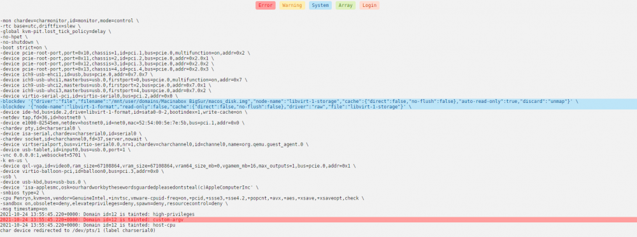Click the virtio-balloon-pci device line
The image size is (637, 237).
(82, 171)
